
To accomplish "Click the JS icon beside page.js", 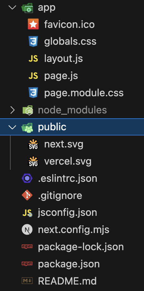I will [x=33, y=76].
